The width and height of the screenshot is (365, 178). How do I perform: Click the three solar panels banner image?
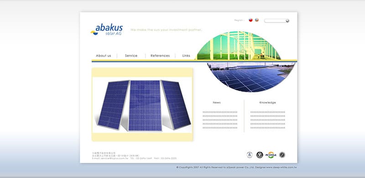(142, 105)
